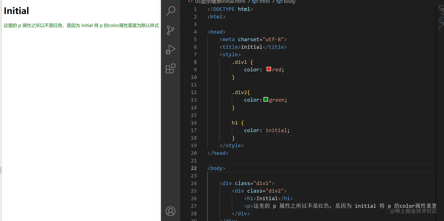Click the DOCTYPE html declaration on line 1
The image size is (444, 221).
(x=230, y=9)
